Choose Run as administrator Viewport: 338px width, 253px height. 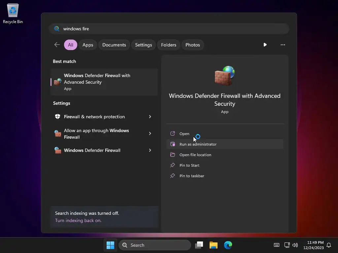pyautogui.click(x=224, y=144)
